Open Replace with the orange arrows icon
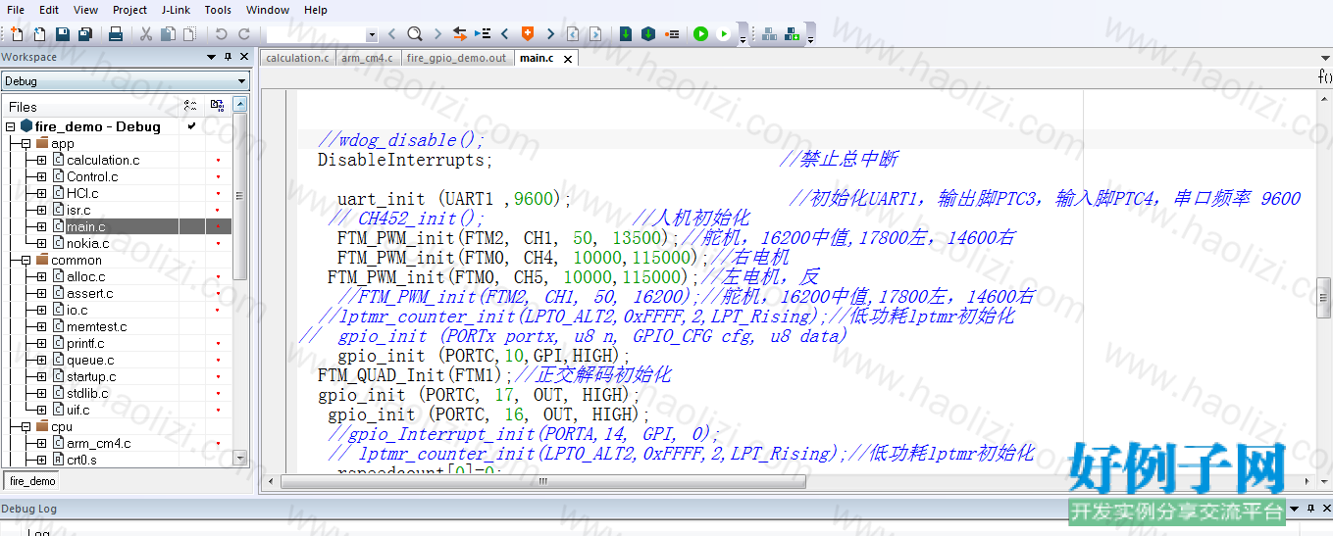Screen dimensions: 1333x536 click(x=459, y=34)
